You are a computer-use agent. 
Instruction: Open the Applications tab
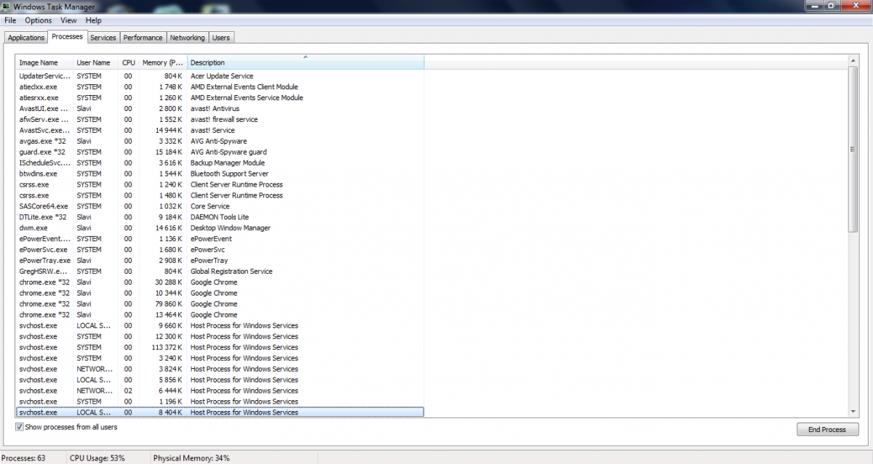click(26, 38)
